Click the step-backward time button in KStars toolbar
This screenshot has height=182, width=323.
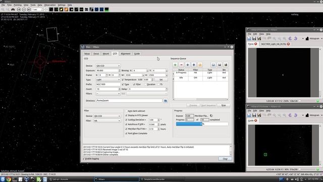pyautogui.click(x=19, y=10)
